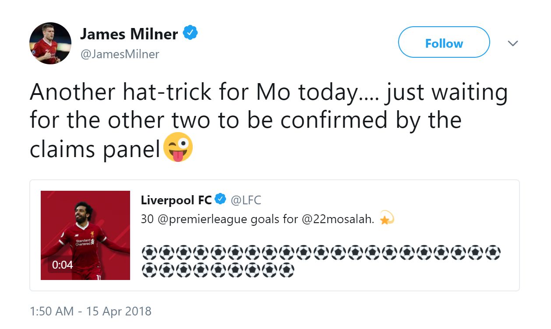Open the tweet options chevron menu

tap(512, 43)
